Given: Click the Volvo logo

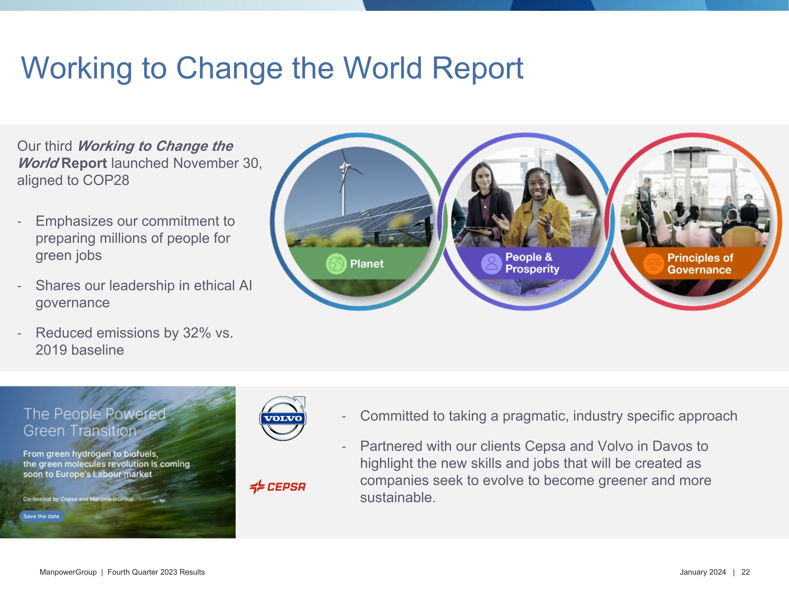Looking at the screenshot, I should tap(283, 418).
